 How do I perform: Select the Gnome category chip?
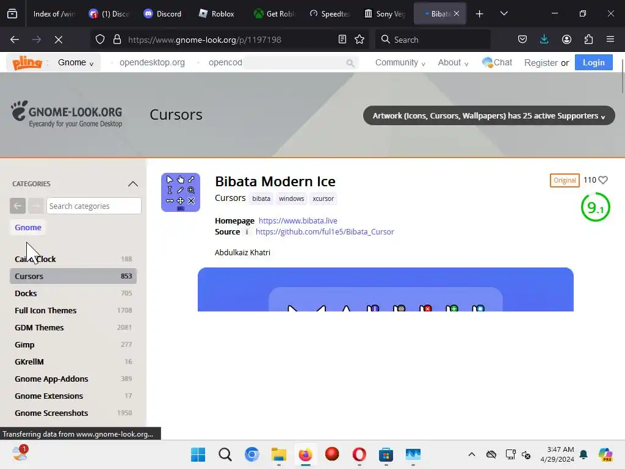tap(28, 227)
